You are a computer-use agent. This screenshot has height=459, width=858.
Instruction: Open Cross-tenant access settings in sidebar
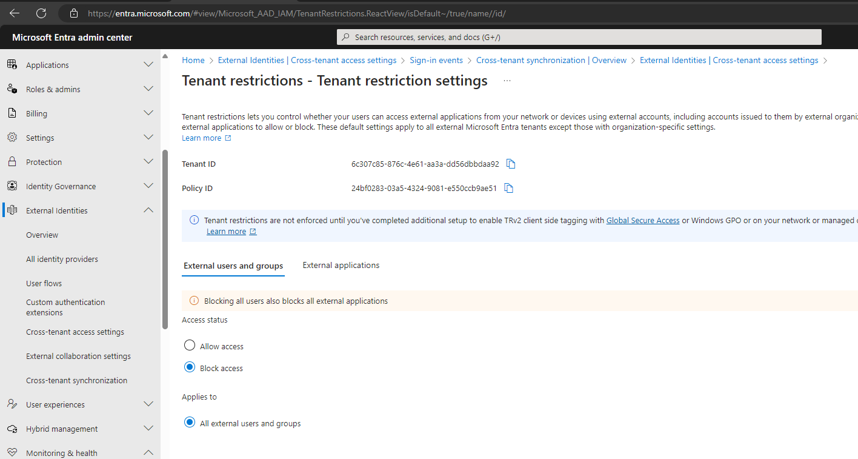pyautogui.click(x=75, y=332)
